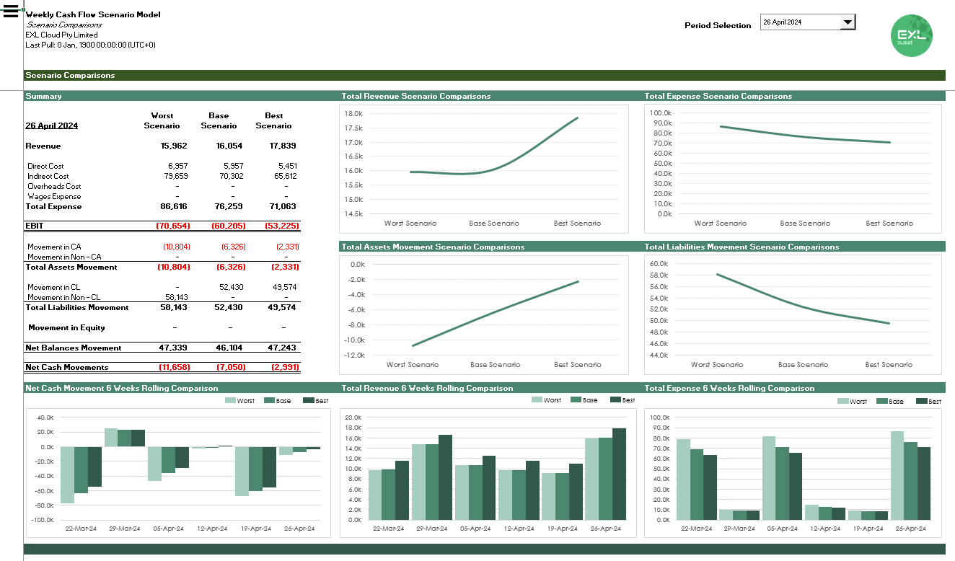Screen dimensions: 955x561
Task: Click Best legend swatch in Net Cash Movement chart
Action: click(308, 400)
